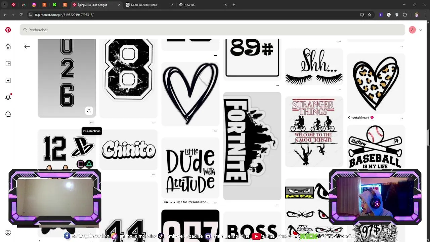This screenshot has height=242, width=430.
Task: Open the 12 PlayStation logo pin
Action: click(67, 149)
